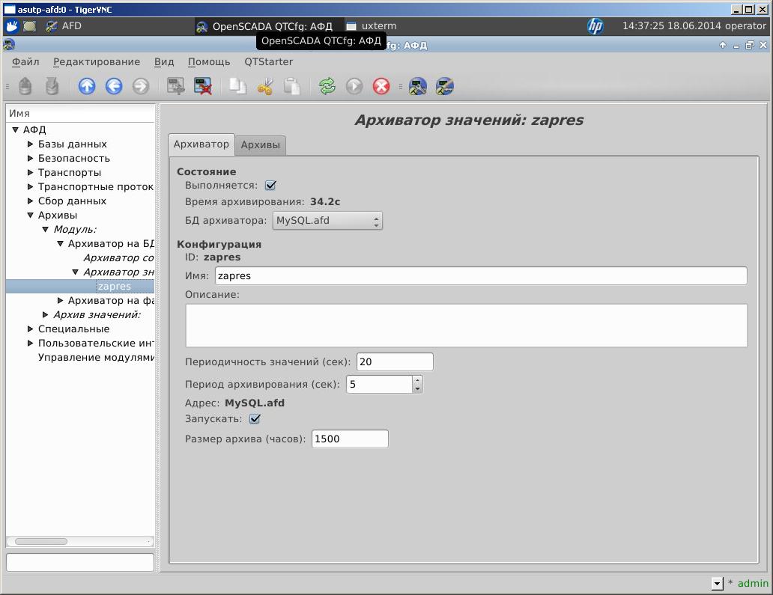Uncheck the Запускать checkbox

click(255, 419)
